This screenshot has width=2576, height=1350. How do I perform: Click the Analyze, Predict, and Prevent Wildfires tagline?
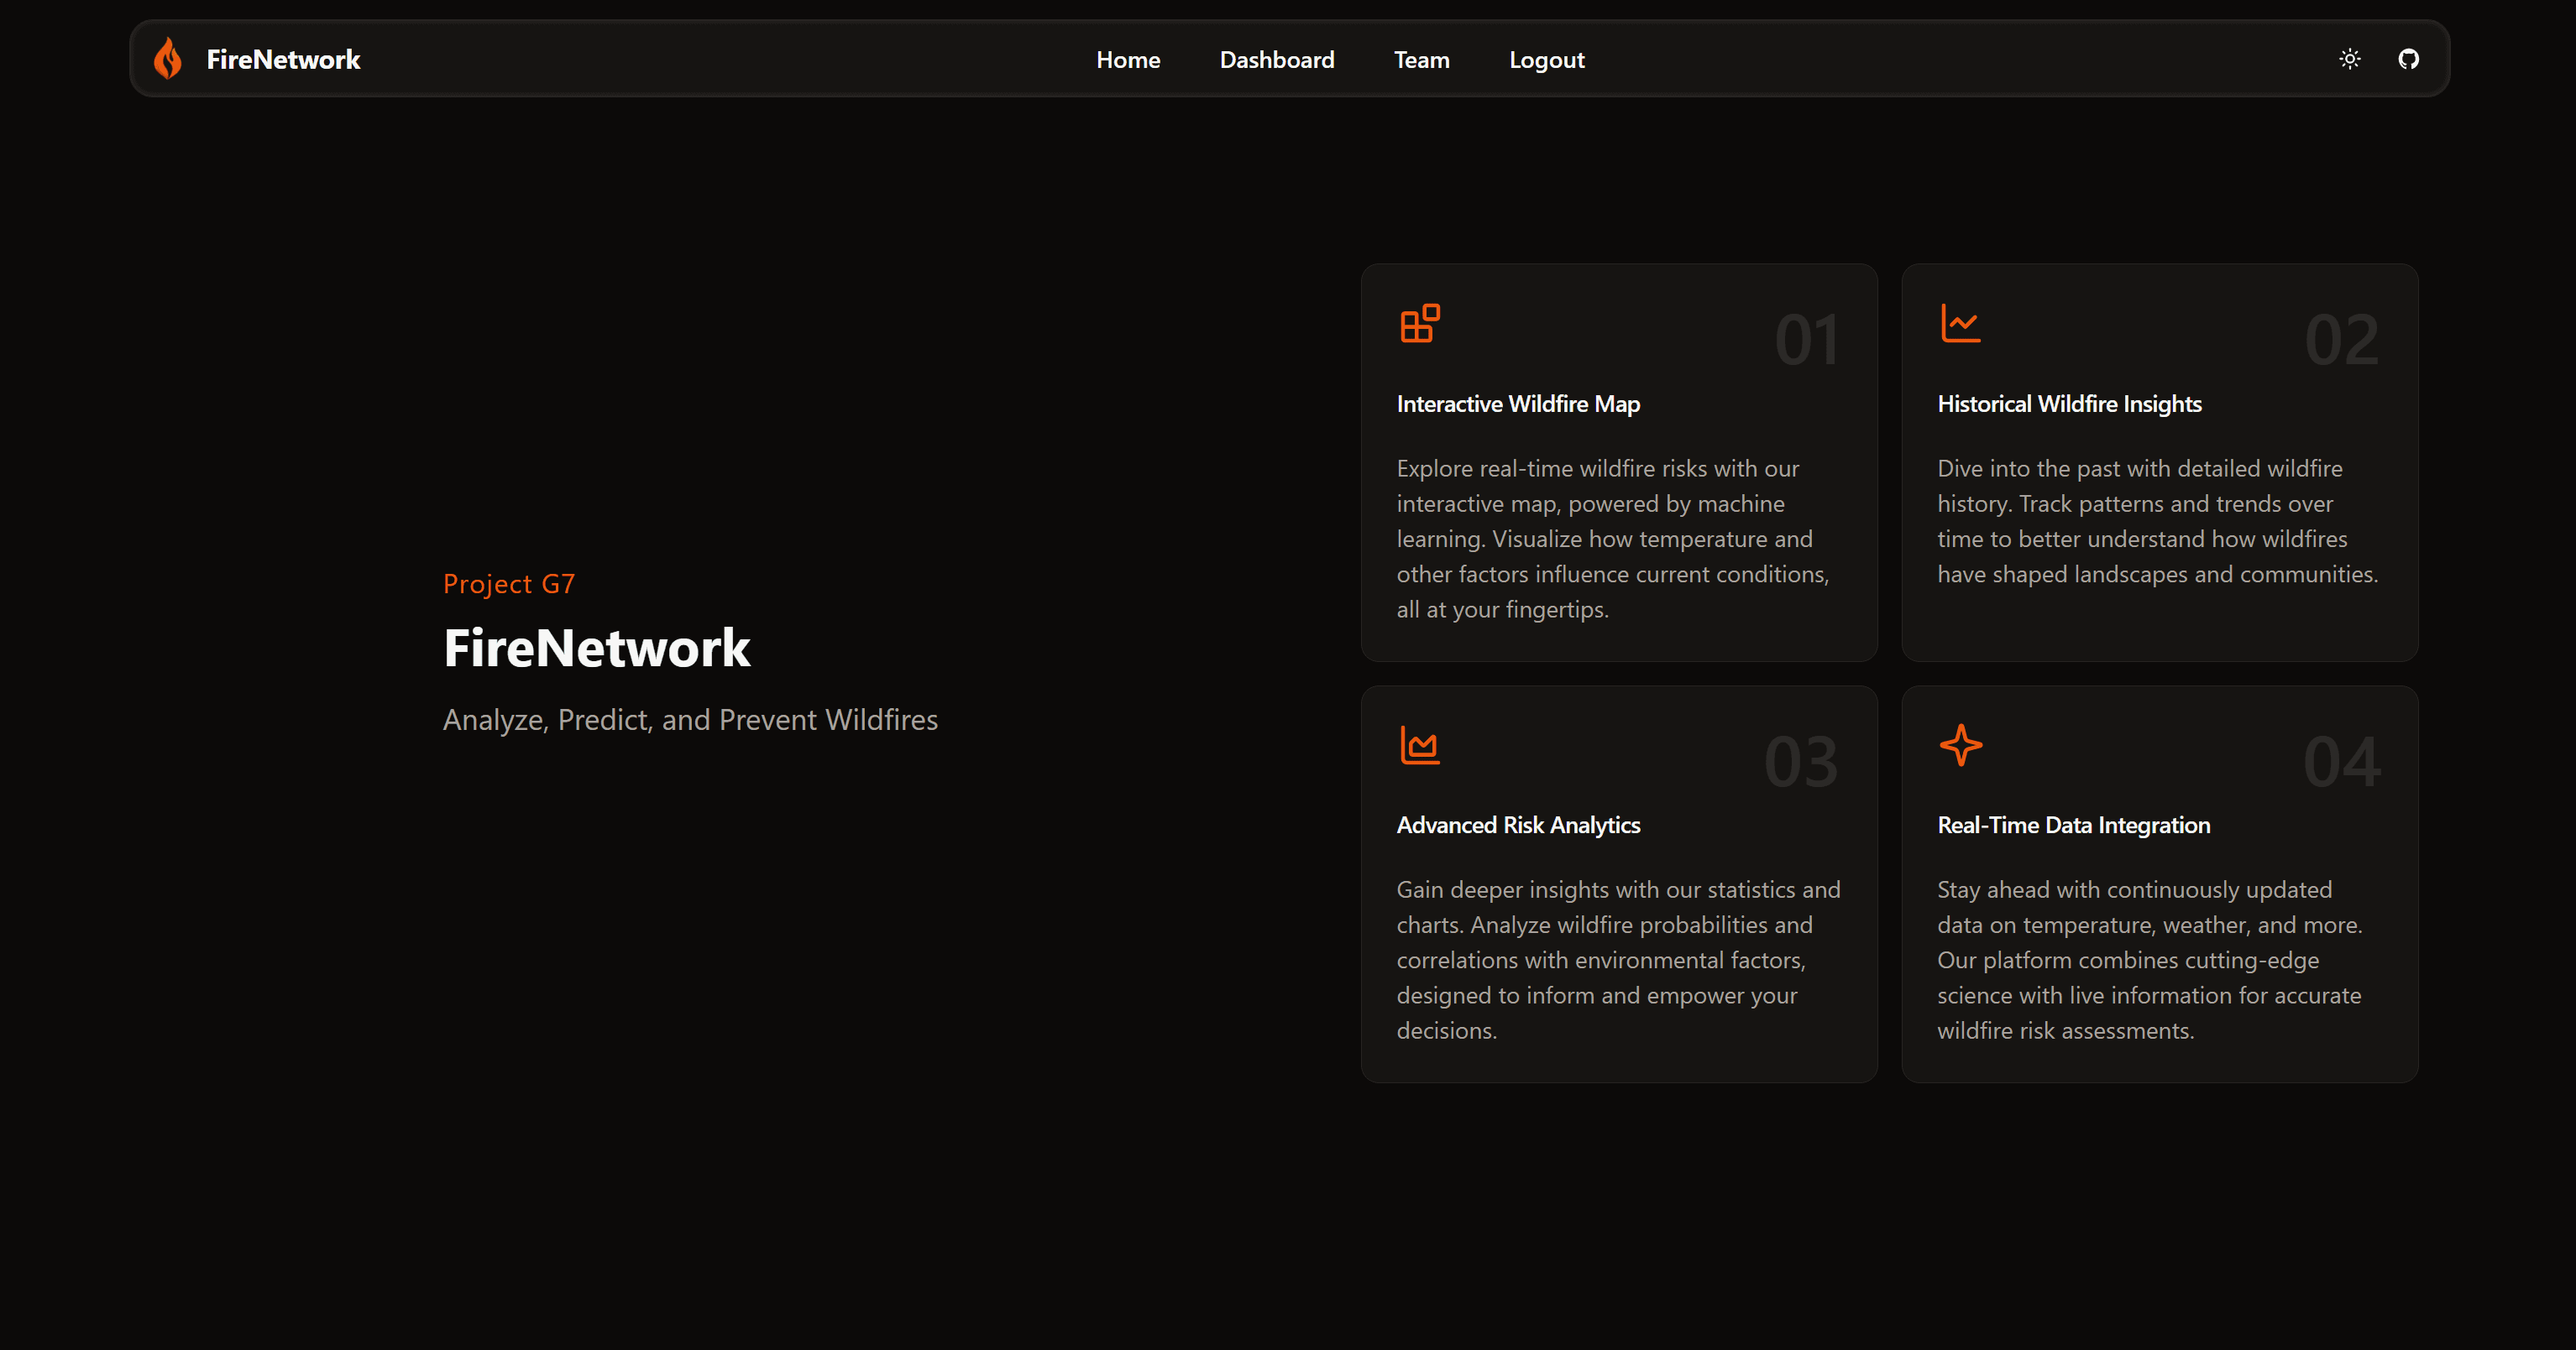click(x=690, y=719)
